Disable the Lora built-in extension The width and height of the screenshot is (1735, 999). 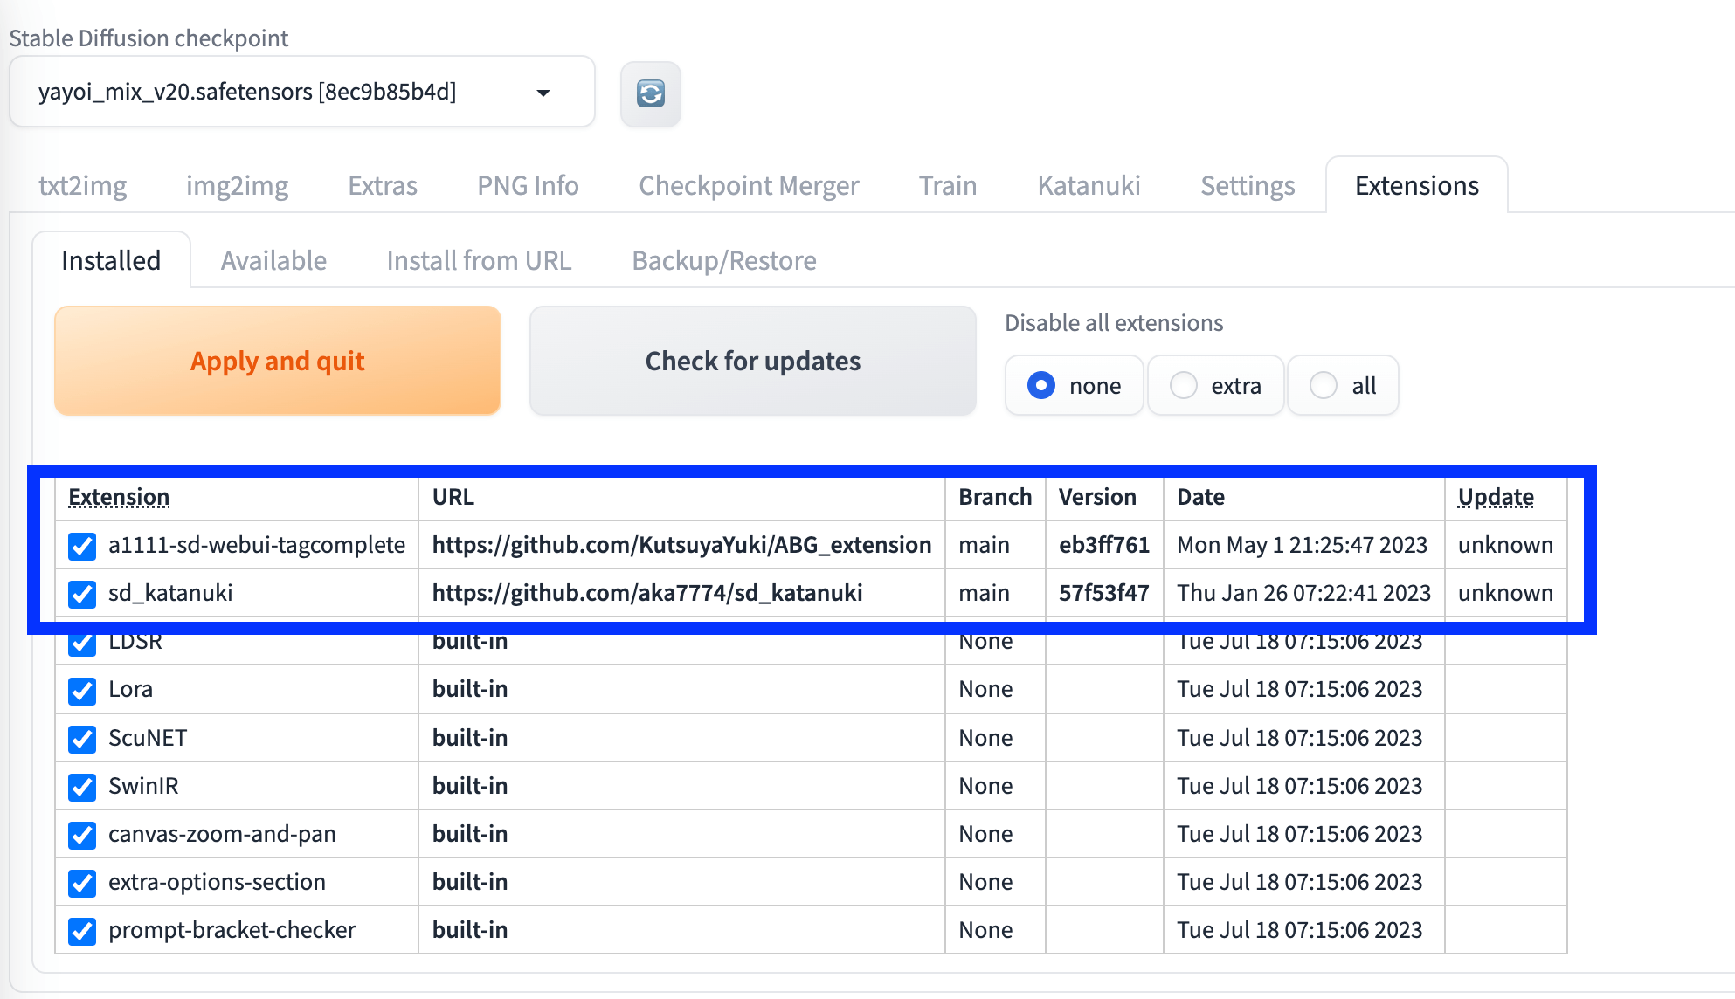(x=82, y=691)
